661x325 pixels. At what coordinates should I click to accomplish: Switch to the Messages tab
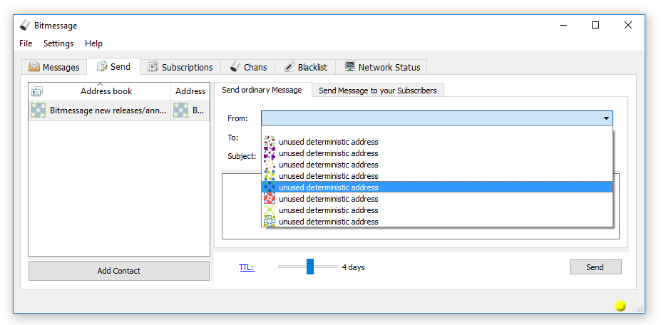(x=54, y=67)
